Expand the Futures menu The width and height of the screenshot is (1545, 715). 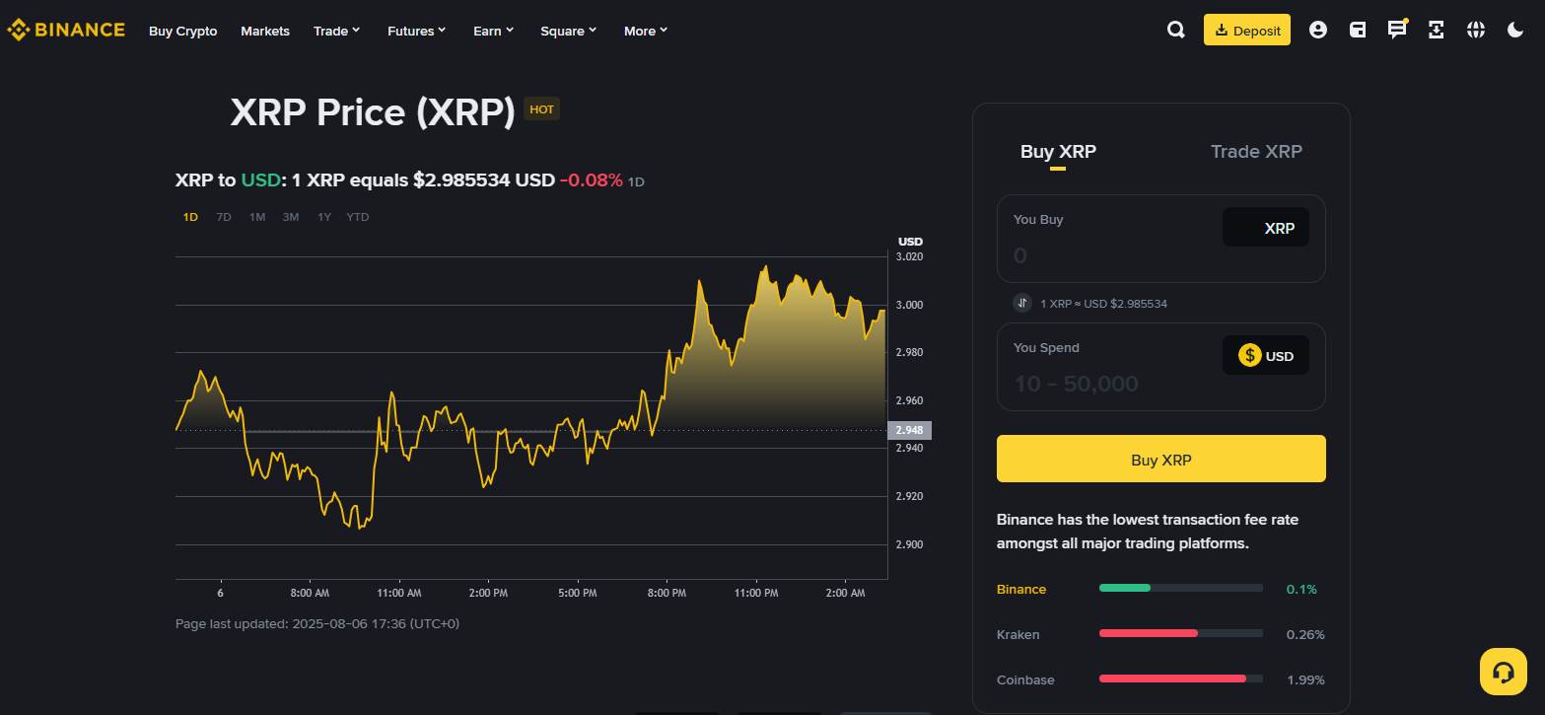(417, 31)
